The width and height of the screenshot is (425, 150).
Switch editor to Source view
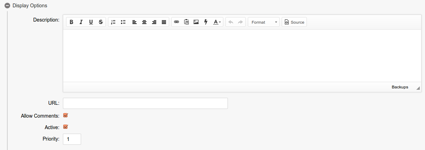pos(294,22)
